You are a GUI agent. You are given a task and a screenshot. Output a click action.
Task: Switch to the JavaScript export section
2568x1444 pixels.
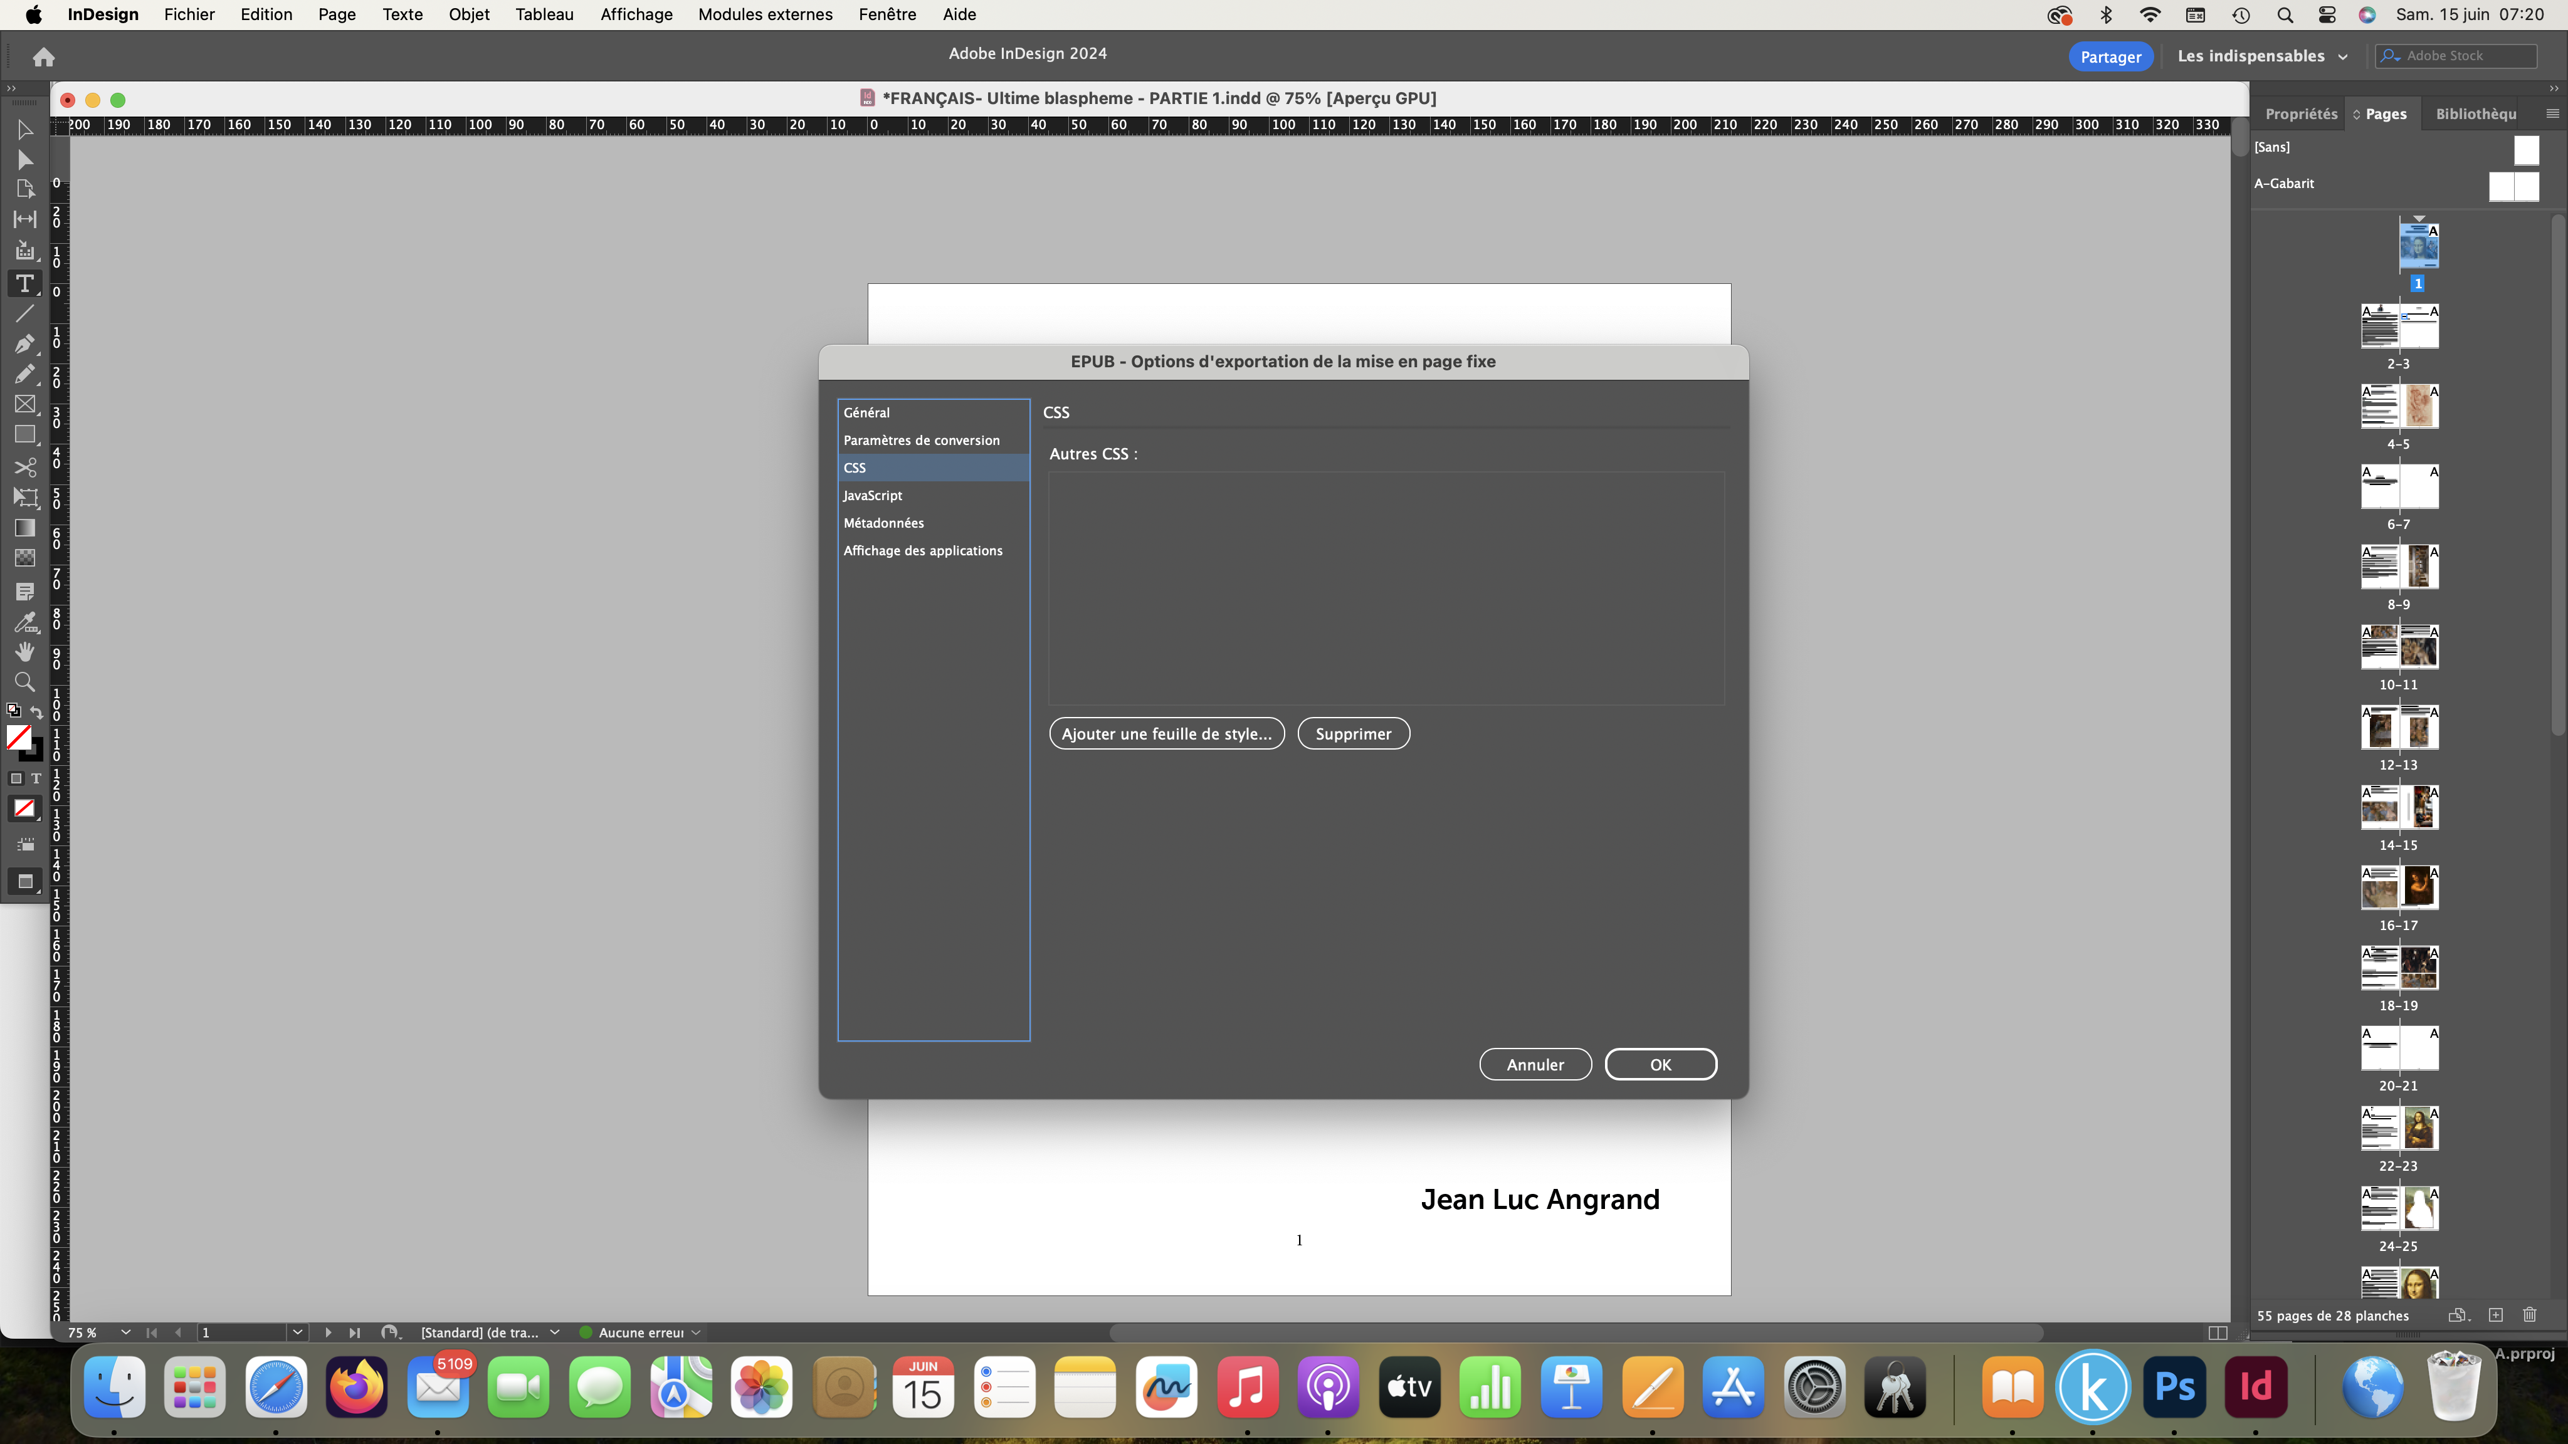871,495
